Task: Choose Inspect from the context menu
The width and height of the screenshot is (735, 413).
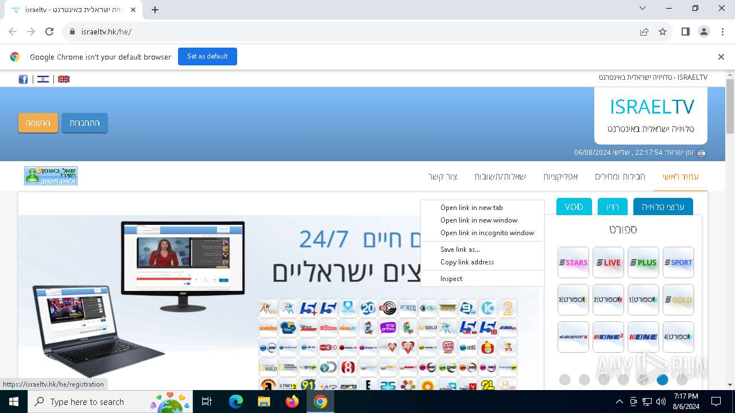Action: click(x=482, y=279)
